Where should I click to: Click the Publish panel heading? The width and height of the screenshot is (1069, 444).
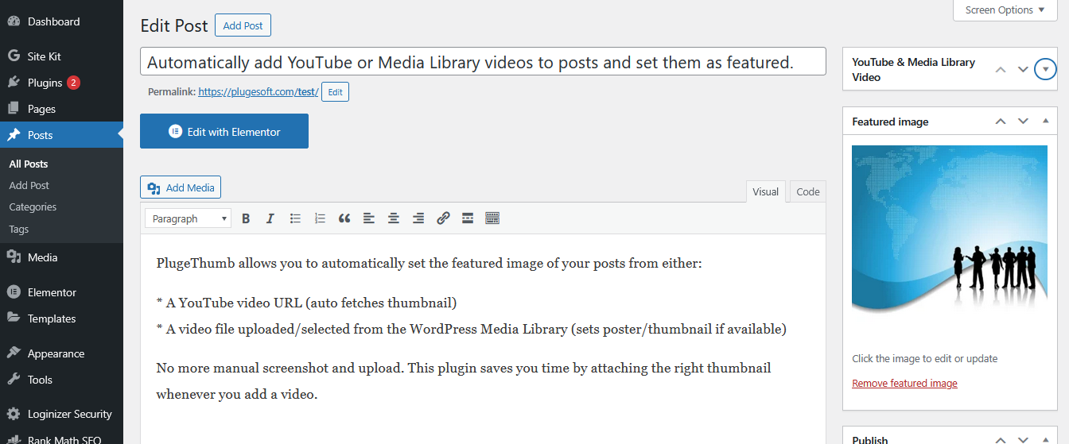(x=870, y=439)
